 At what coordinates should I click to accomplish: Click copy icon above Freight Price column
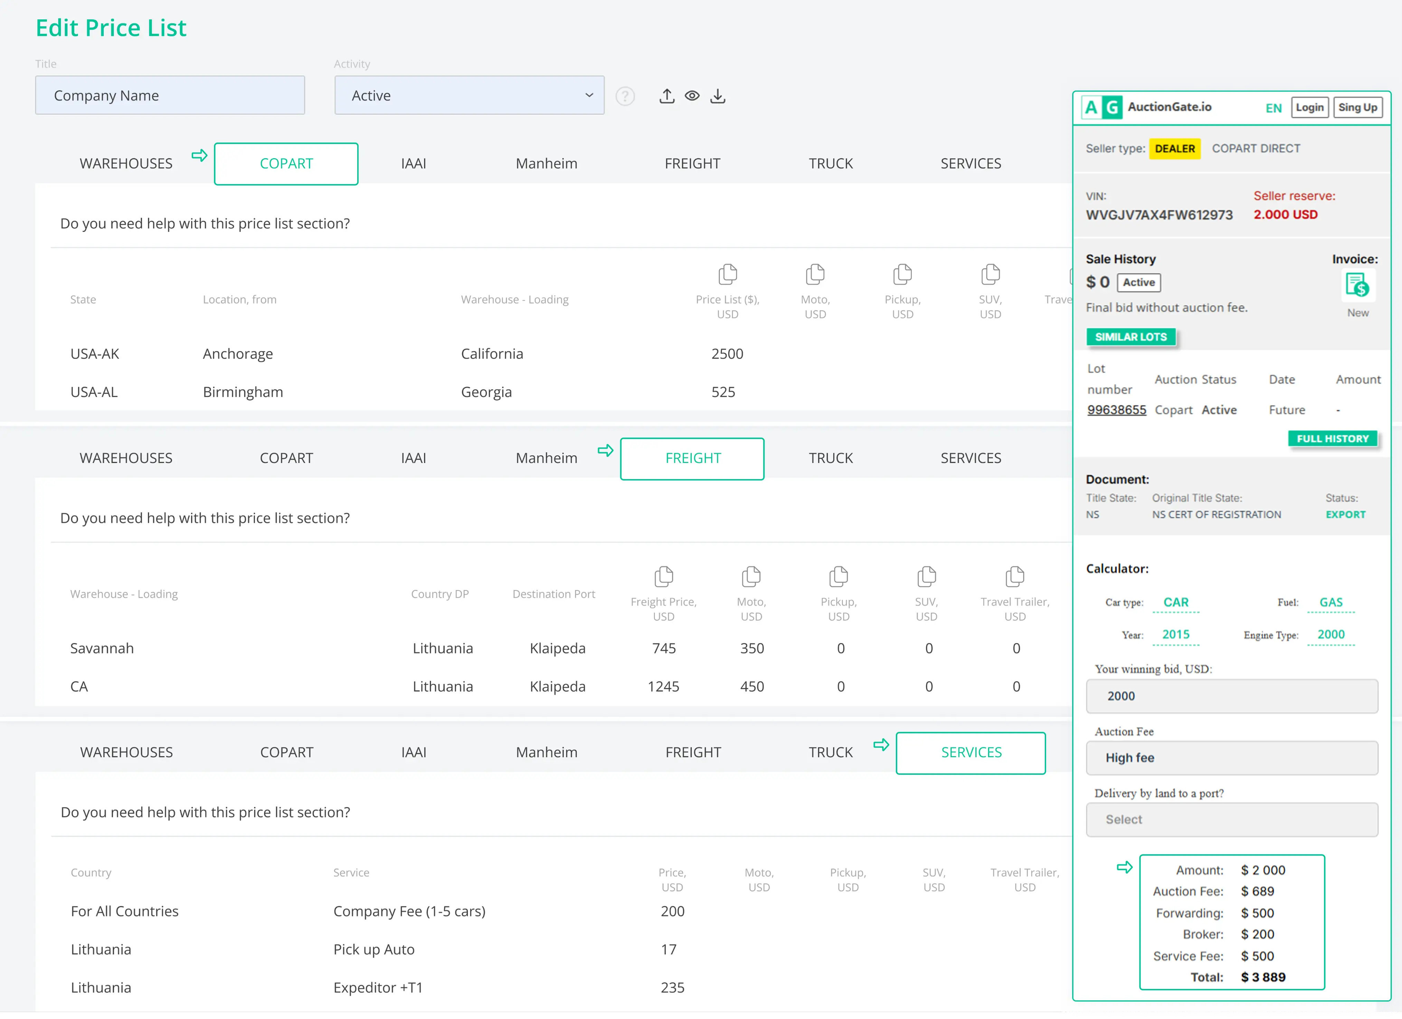(x=663, y=576)
